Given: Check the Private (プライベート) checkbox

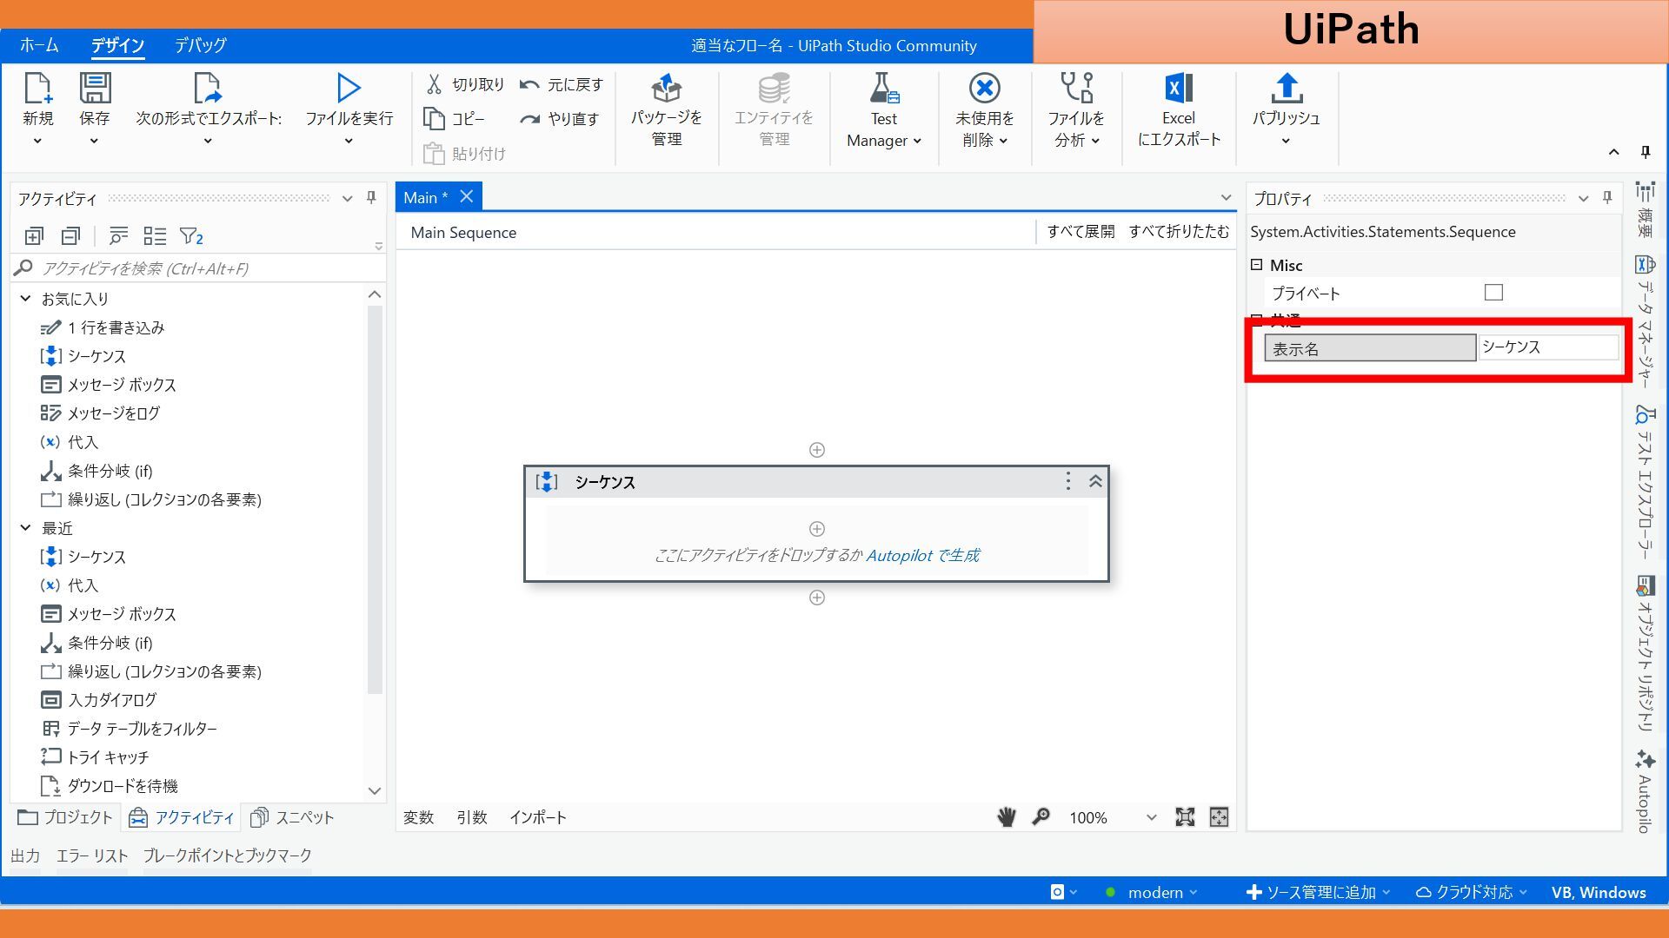Looking at the screenshot, I should pos(1493,293).
